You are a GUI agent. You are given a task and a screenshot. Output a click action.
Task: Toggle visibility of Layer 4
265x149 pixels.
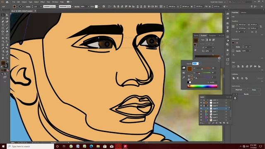coord(201,120)
